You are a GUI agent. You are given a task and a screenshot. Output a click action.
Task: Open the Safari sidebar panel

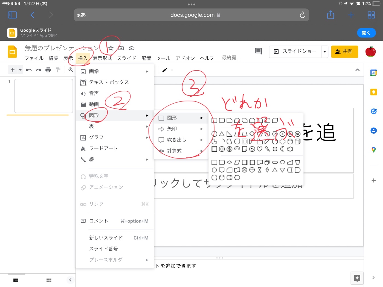coord(12,15)
